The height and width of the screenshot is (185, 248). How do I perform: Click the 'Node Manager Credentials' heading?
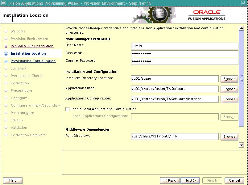(x=88, y=39)
